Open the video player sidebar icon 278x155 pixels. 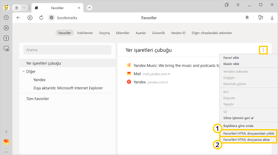6,28
